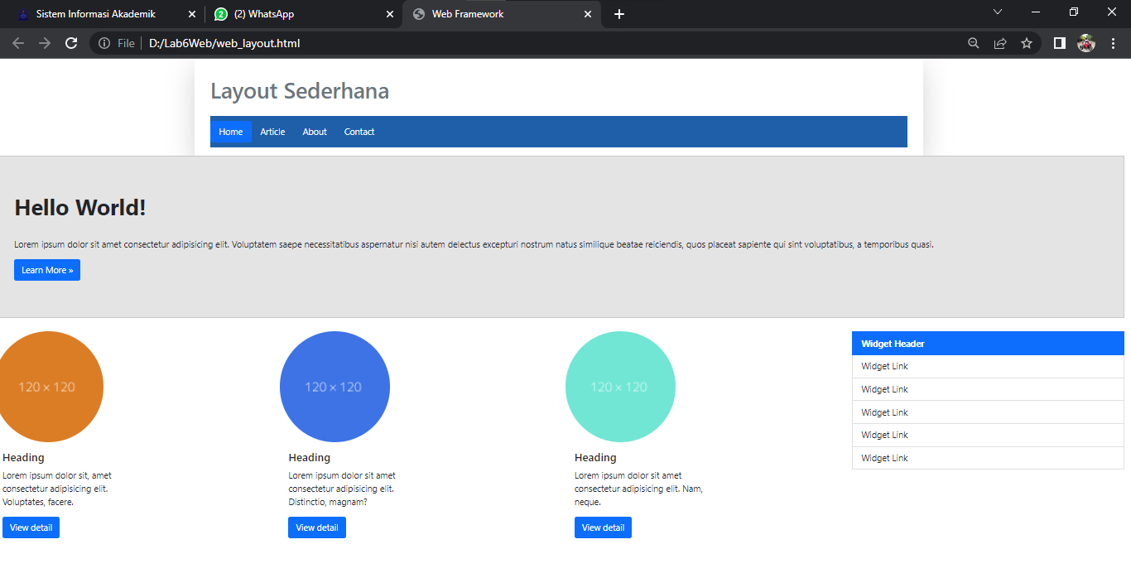Minimize the Chrome window
The width and height of the screenshot is (1131, 578).
(x=1036, y=12)
